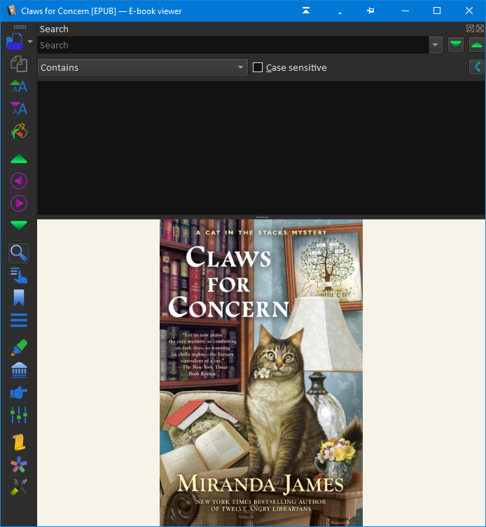Screen dimensions: 486x527
Task: Decrease font size with the smaller A icon
Action: tap(19, 108)
